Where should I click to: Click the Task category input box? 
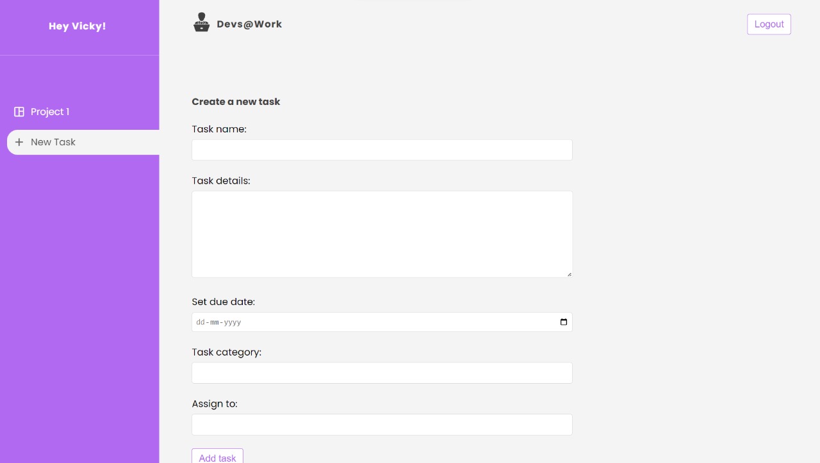(382, 373)
